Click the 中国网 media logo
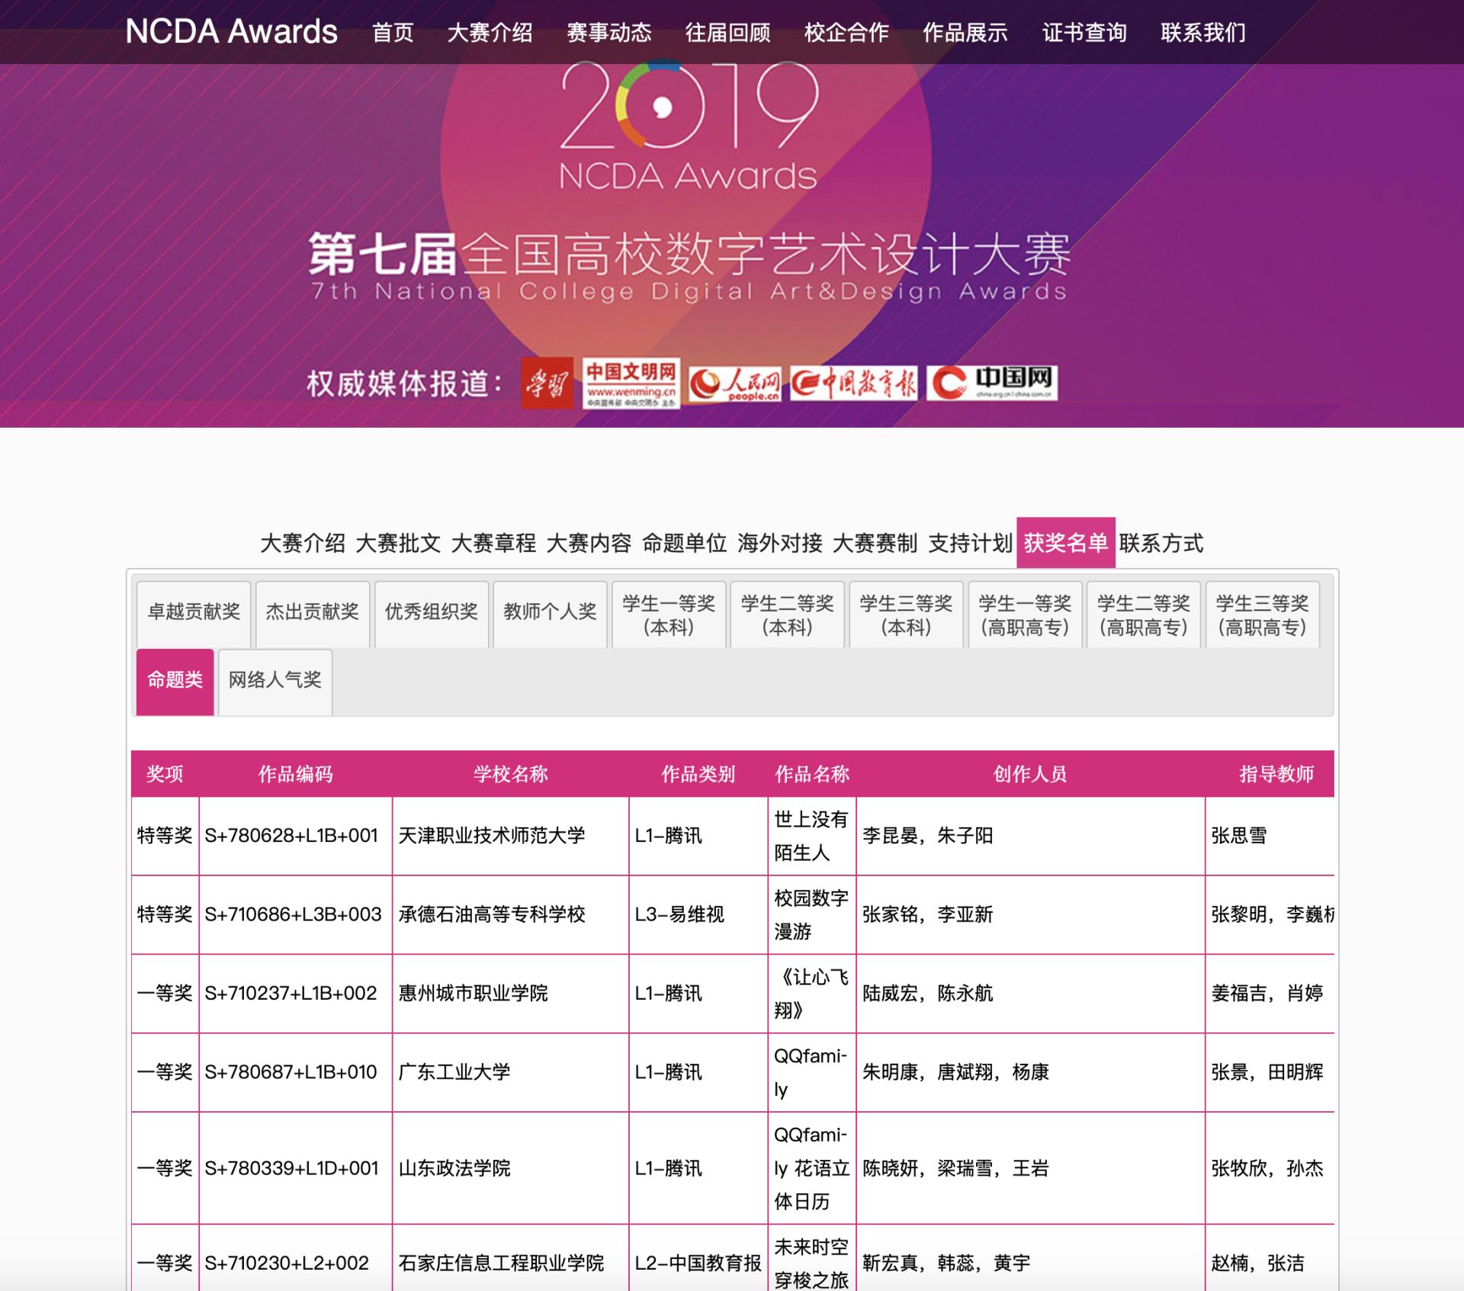The width and height of the screenshot is (1464, 1291). [992, 382]
